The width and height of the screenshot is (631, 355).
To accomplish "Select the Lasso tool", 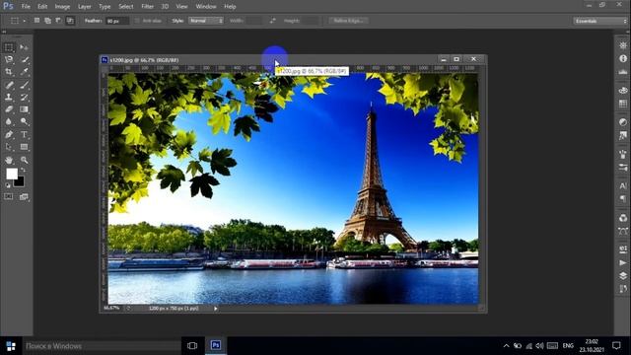I will click(x=9, y=59).
